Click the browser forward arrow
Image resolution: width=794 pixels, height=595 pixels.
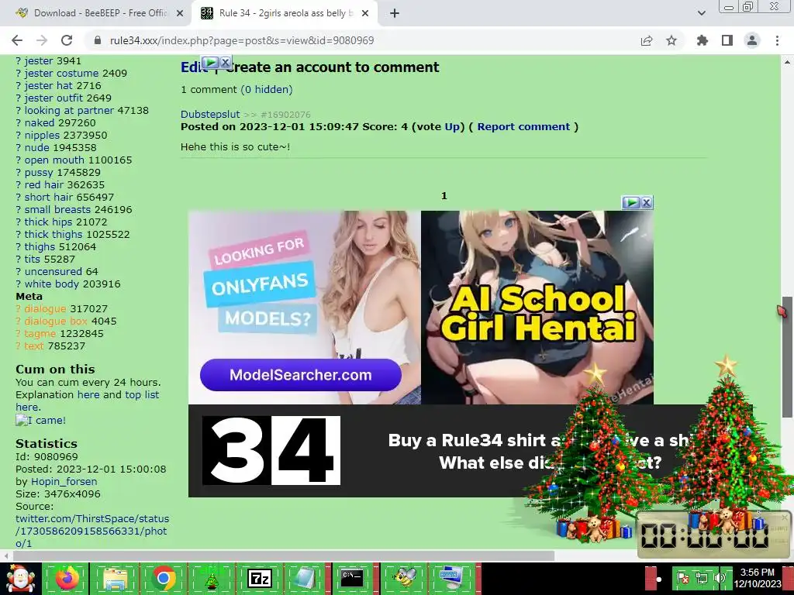42,40
